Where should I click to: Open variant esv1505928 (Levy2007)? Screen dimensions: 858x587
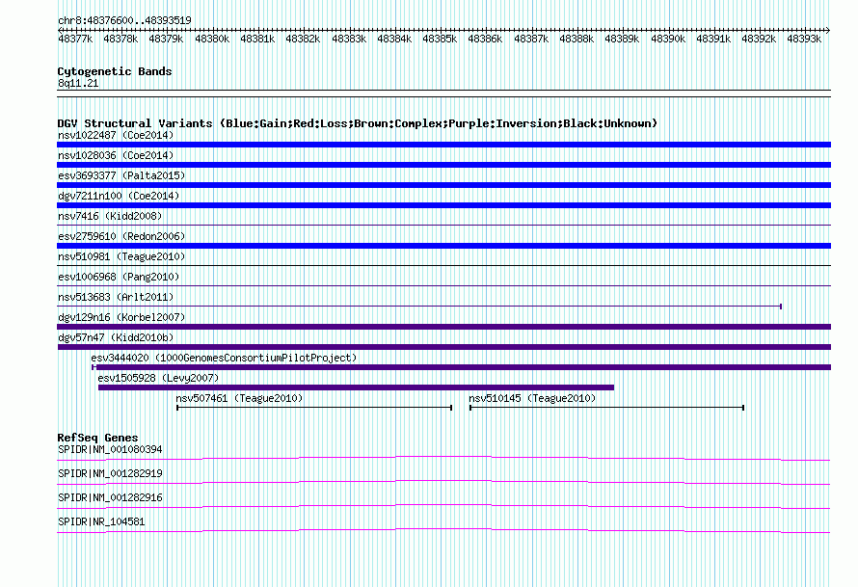click(158, 378)
